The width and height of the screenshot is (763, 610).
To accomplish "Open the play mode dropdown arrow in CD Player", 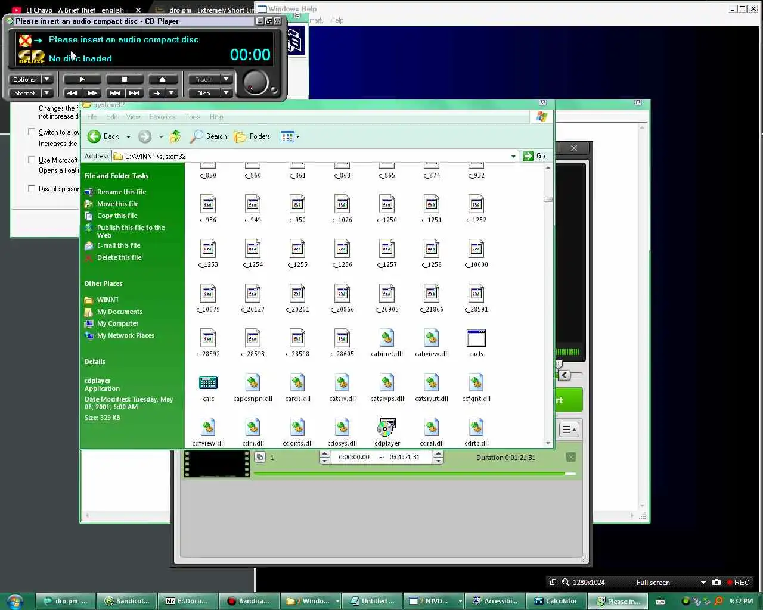I will point(172,93).
